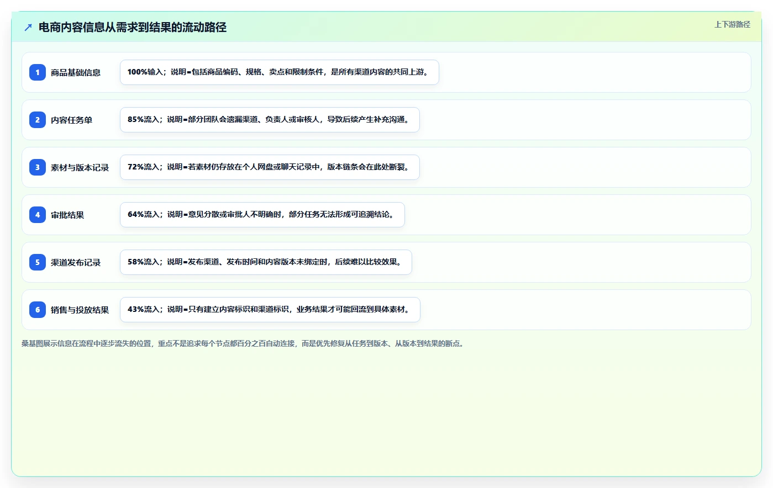This screenshot has height=488, width=773.
Task: Click the 内容任务单 label
Action: point(71,120)
